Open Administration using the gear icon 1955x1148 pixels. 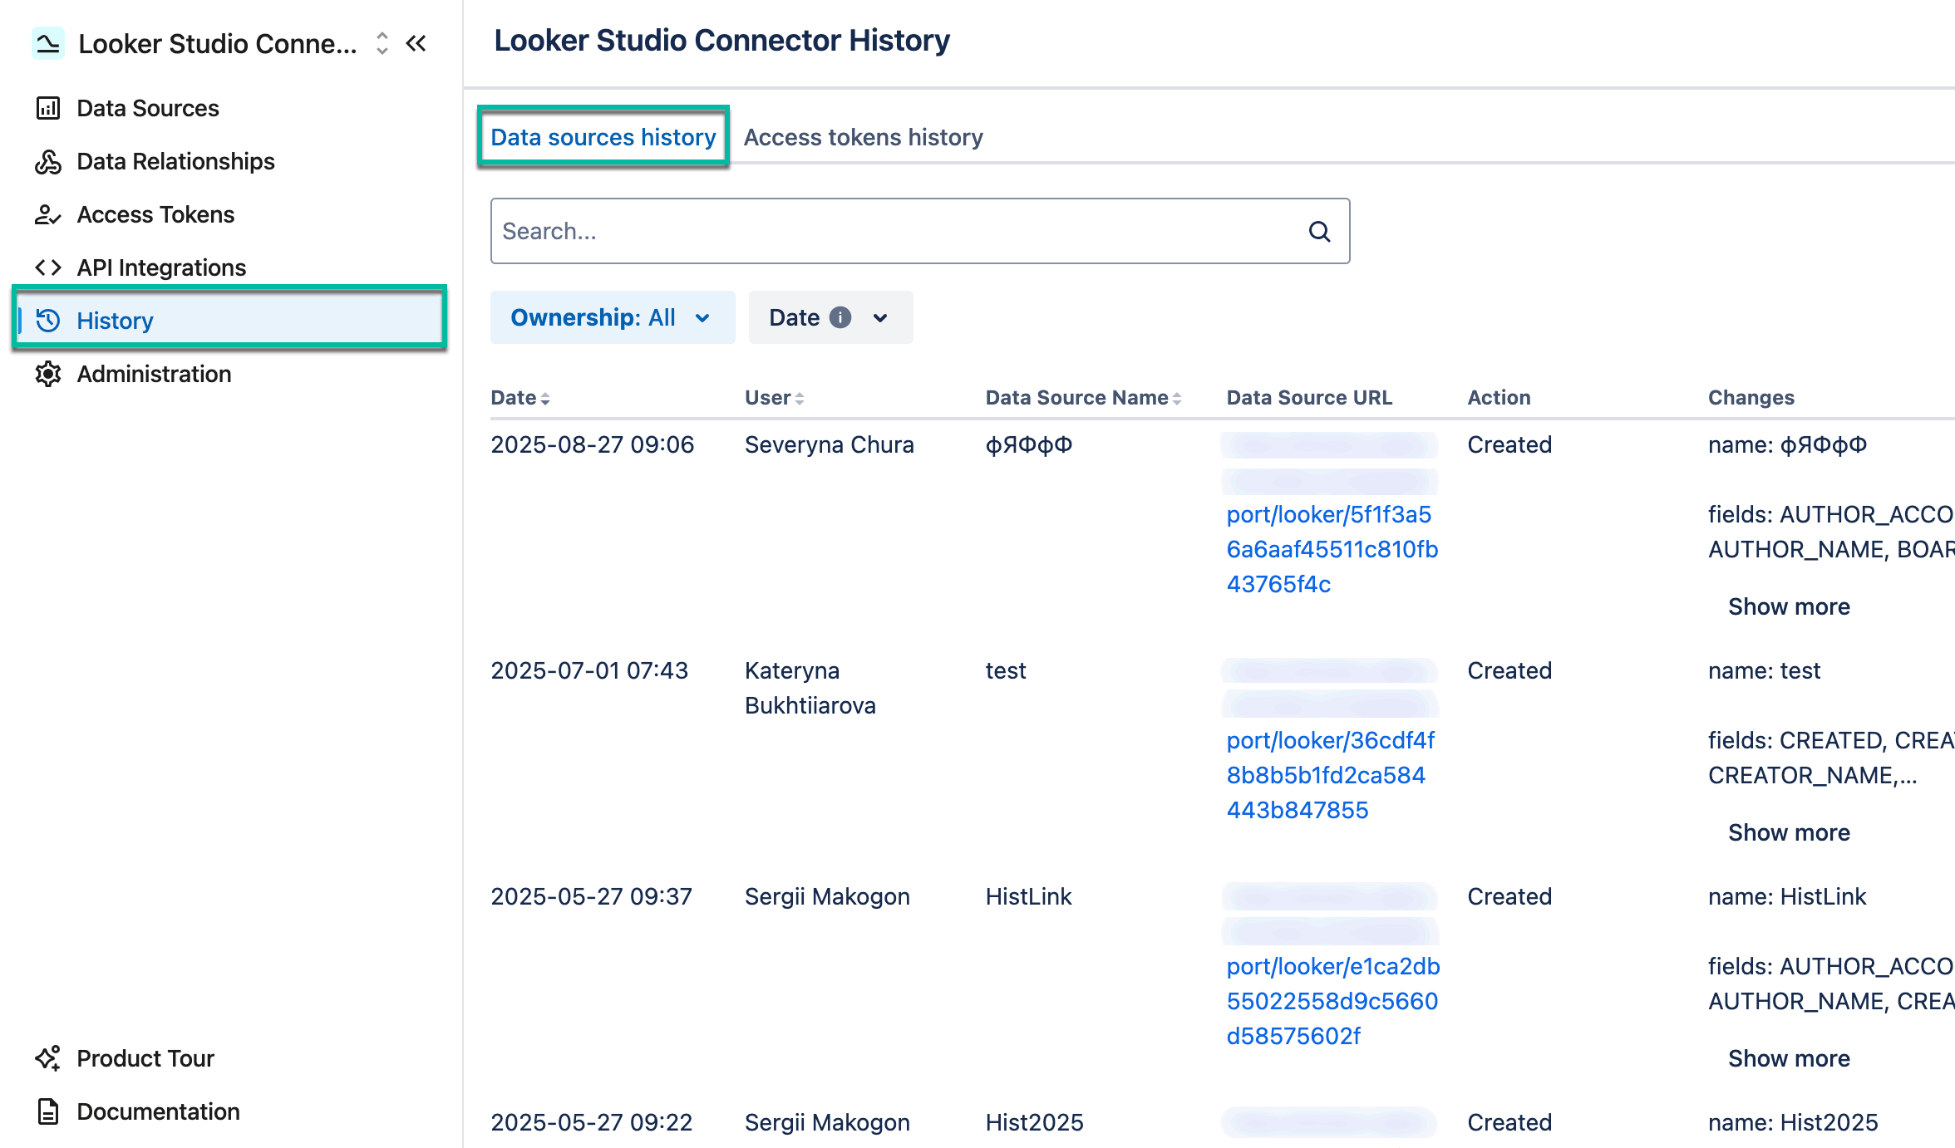[48, 374]
